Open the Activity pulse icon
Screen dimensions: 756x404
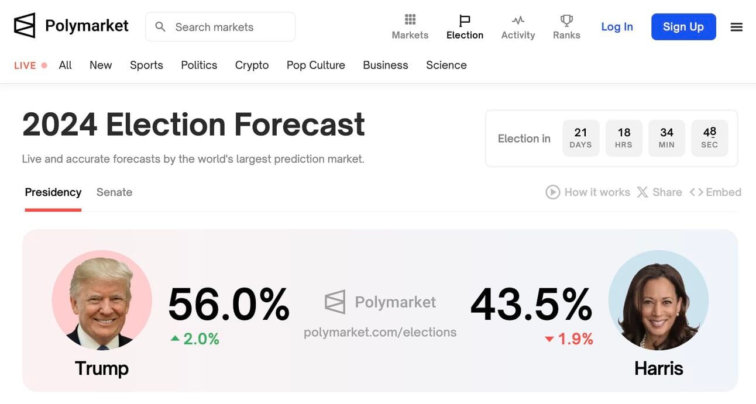coord(518,20)
